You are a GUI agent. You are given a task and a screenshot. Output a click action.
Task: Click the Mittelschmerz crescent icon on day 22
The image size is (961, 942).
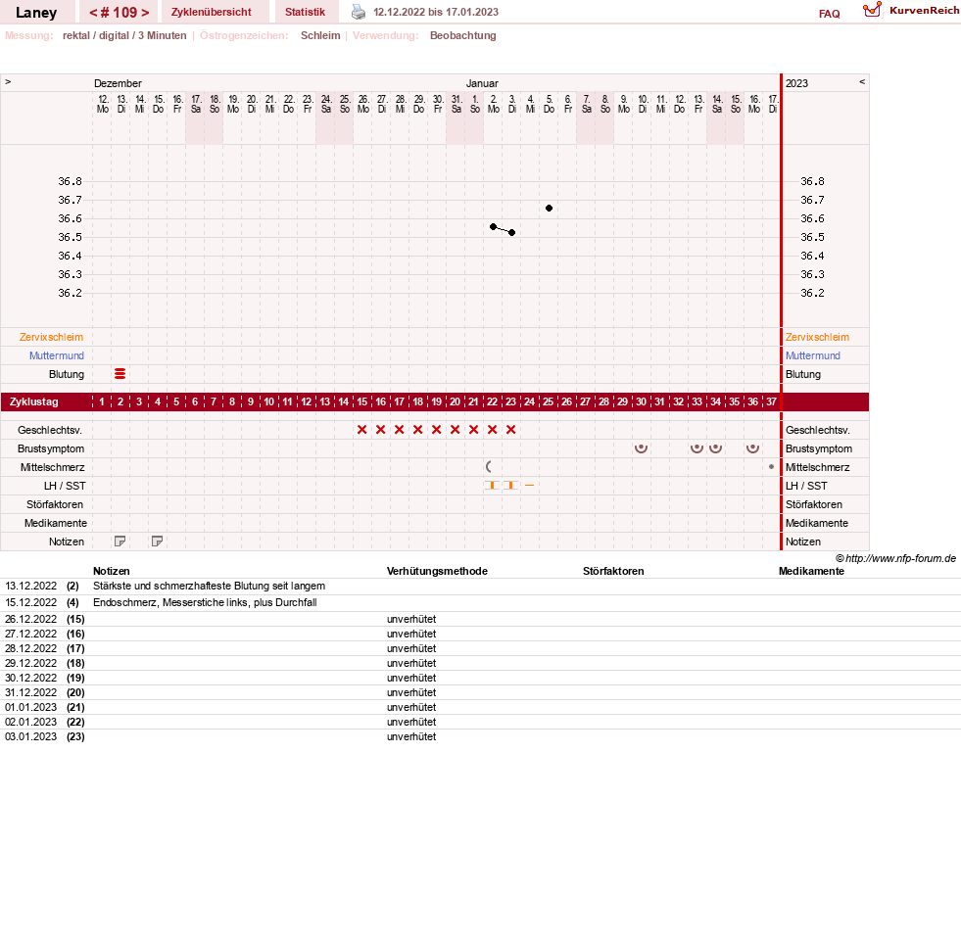tap(489, 467)
